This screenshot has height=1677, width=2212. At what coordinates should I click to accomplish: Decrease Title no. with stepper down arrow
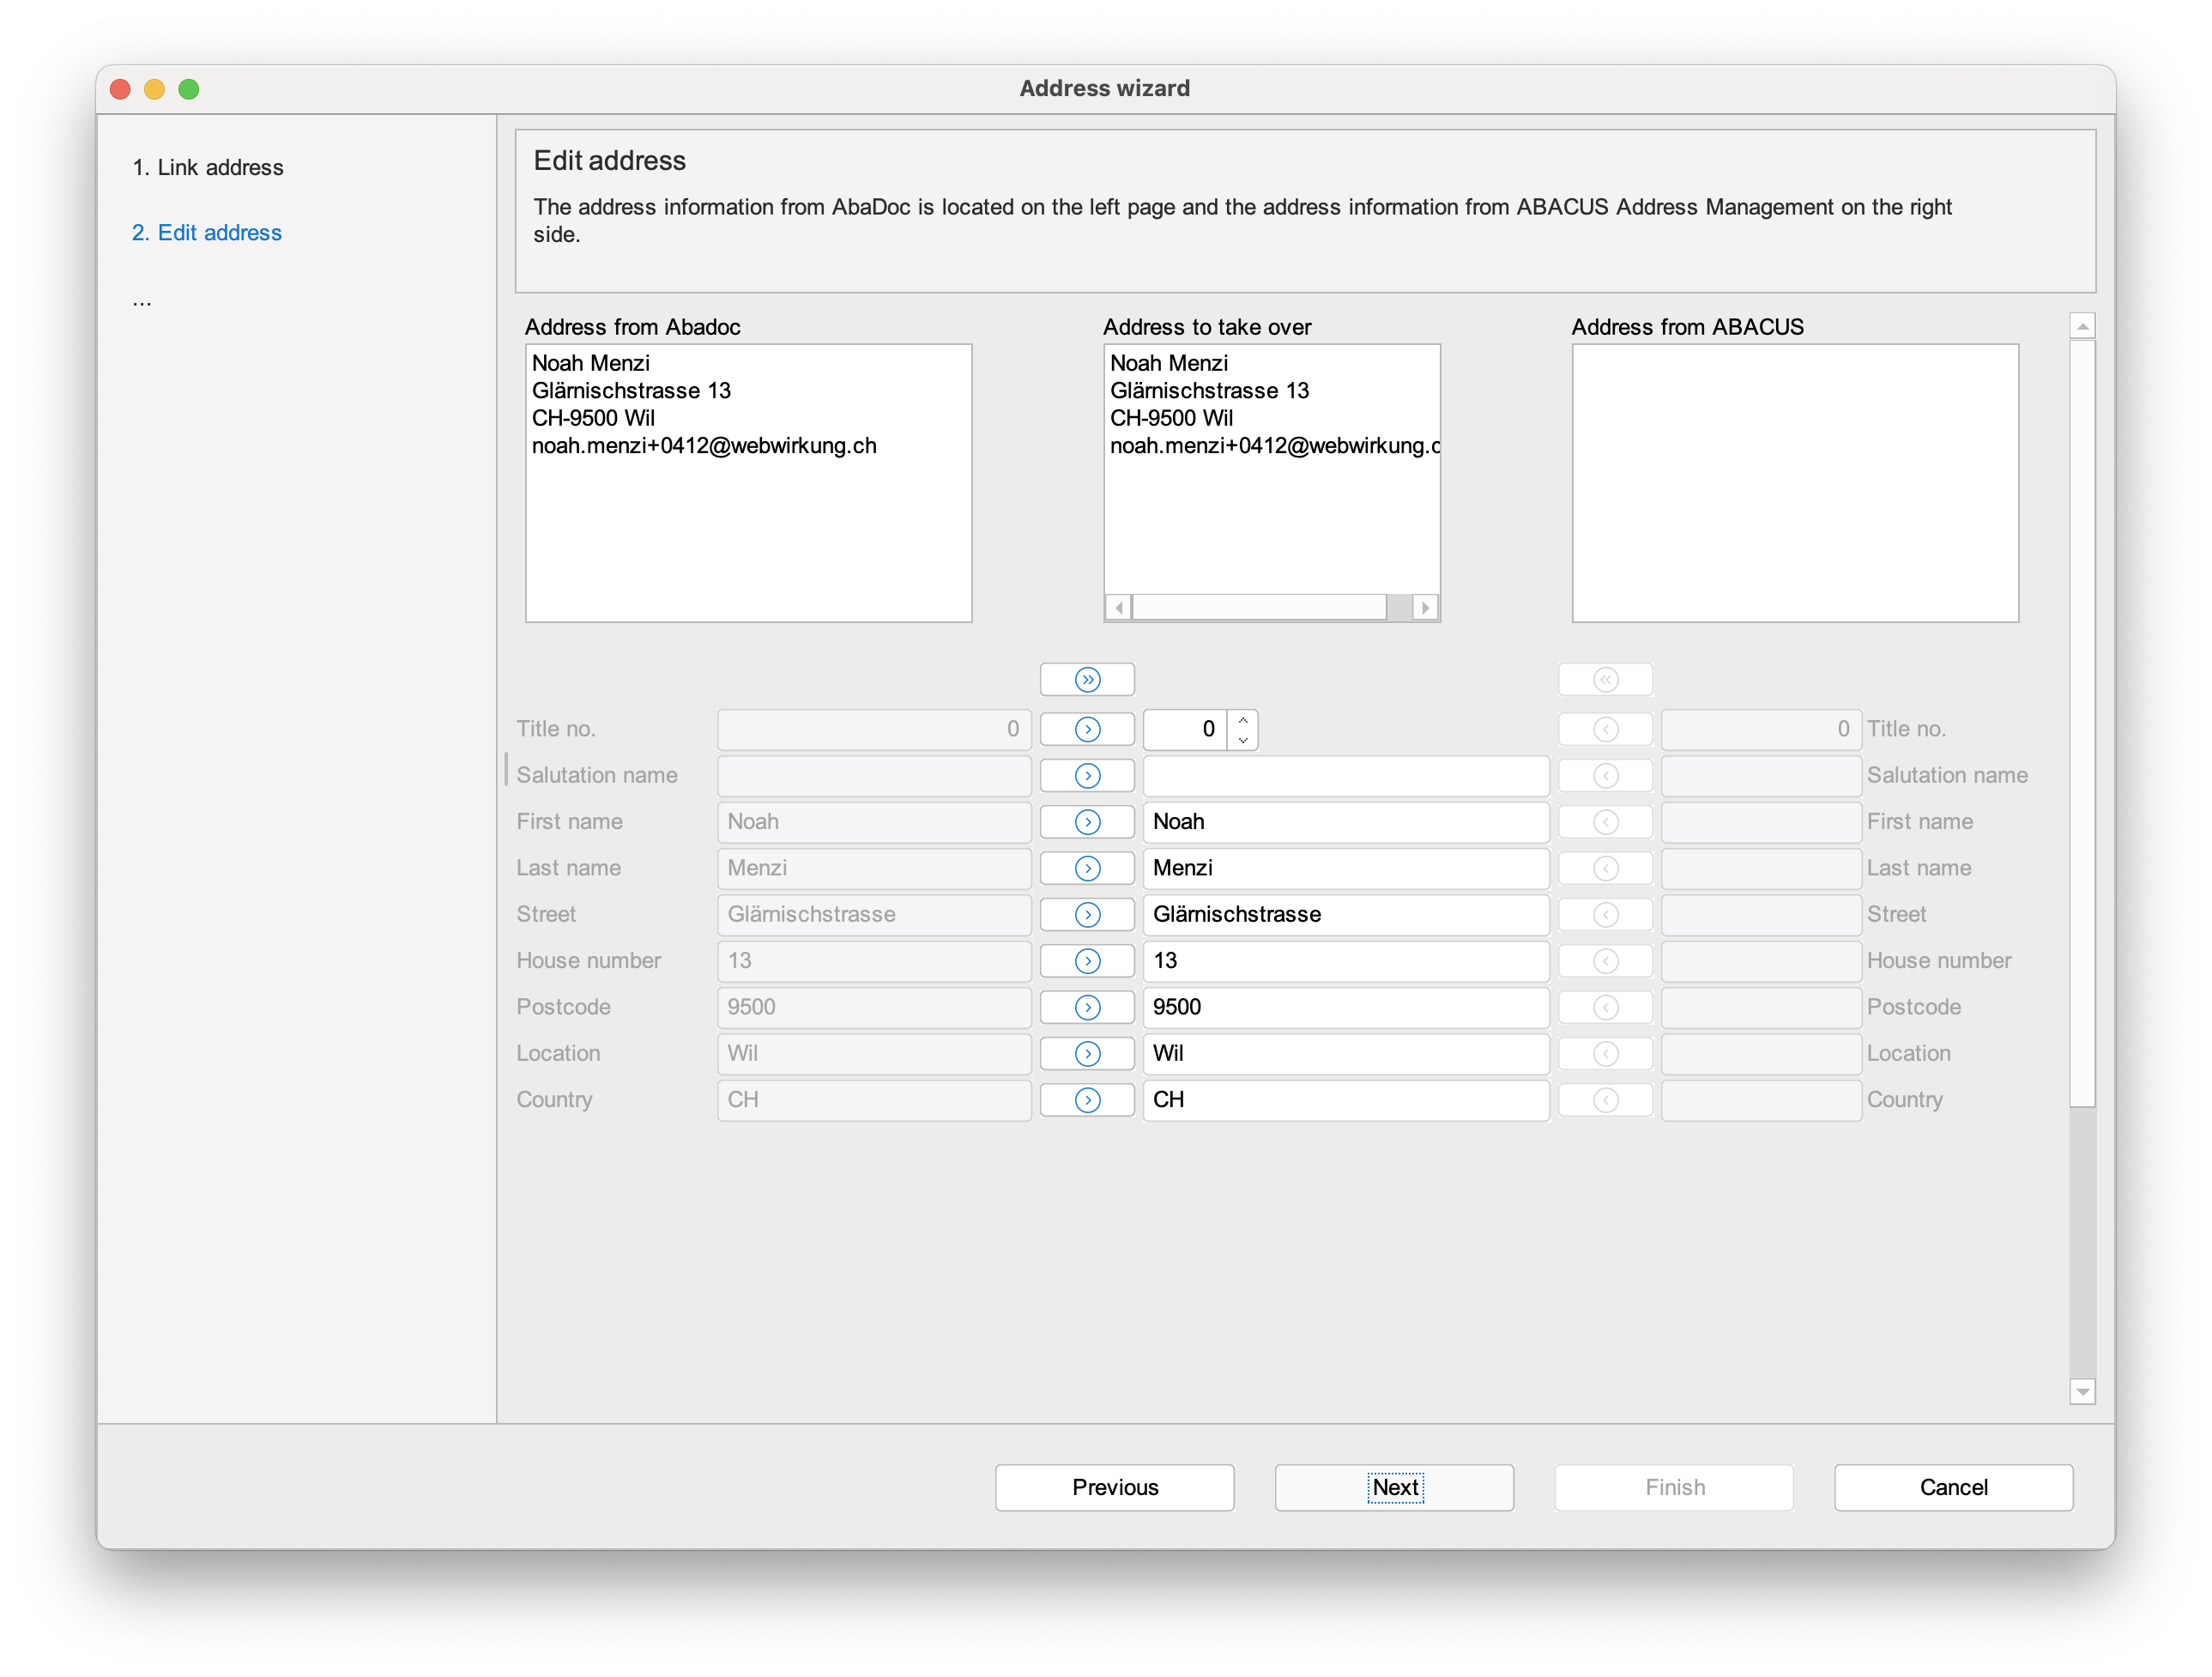pyautogui.click(x=1243, y=740)
